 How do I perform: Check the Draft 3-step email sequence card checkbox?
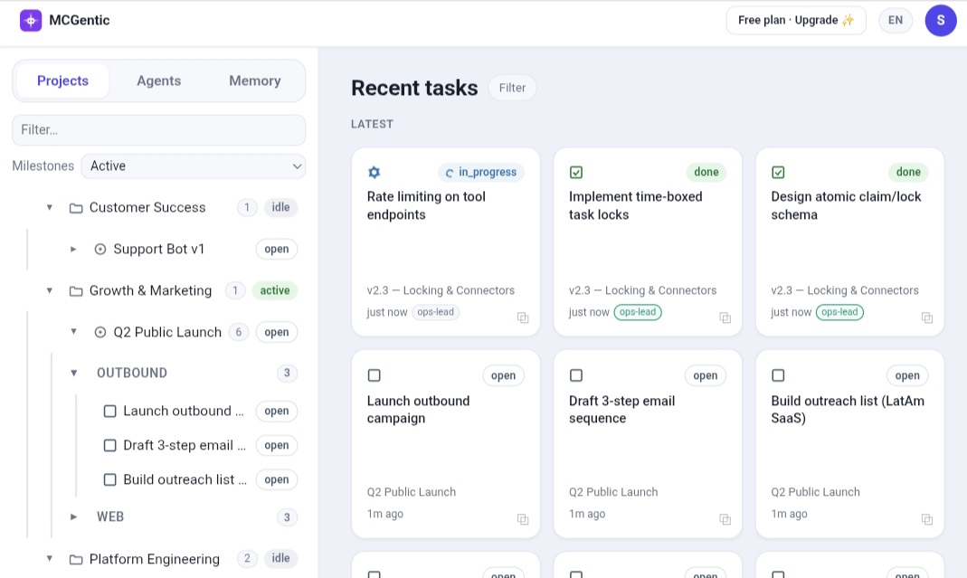(576, 375)
